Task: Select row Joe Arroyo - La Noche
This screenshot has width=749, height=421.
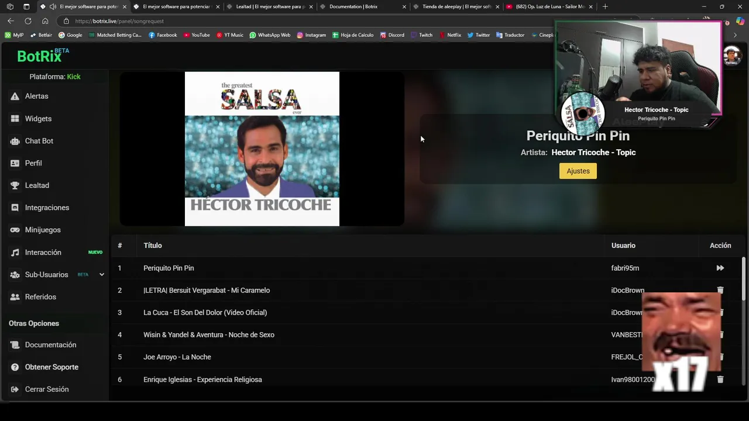Action: tap(427, 357)
